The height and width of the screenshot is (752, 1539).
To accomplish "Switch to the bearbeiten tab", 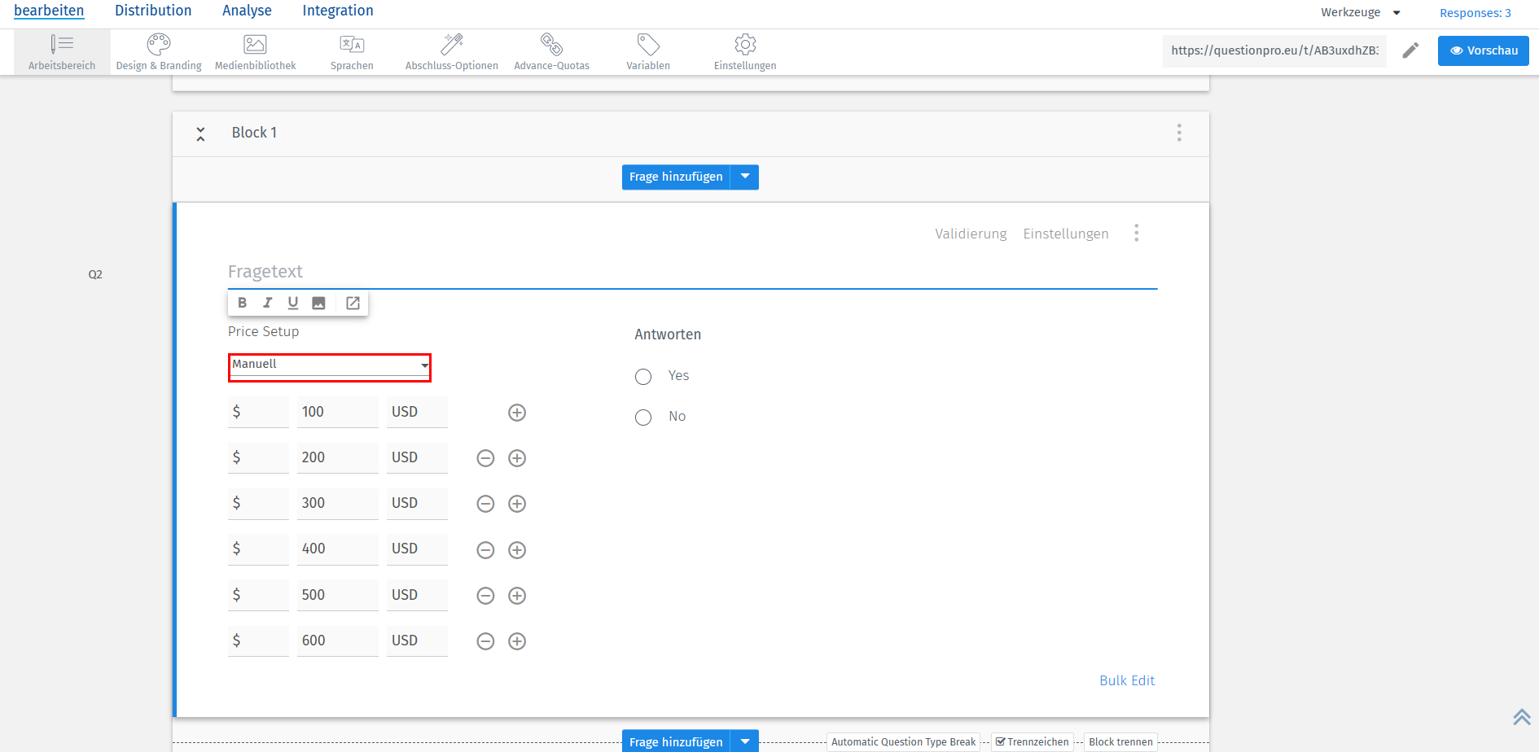I will pyautogui.click(x=49, y=11).
